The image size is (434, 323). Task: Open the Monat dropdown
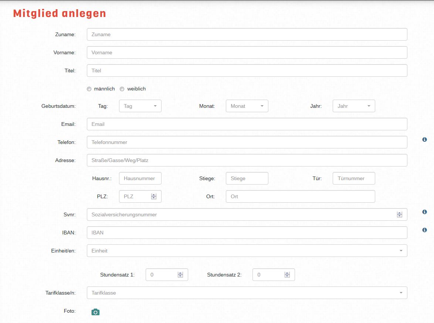(247, 106)
